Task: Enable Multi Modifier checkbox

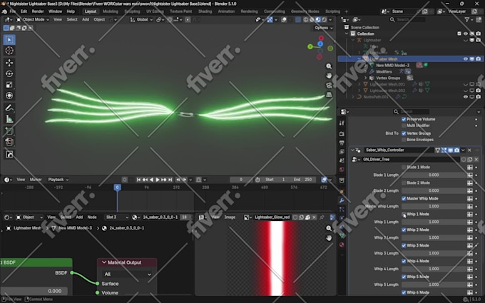Action: click(x=404, y=125)
